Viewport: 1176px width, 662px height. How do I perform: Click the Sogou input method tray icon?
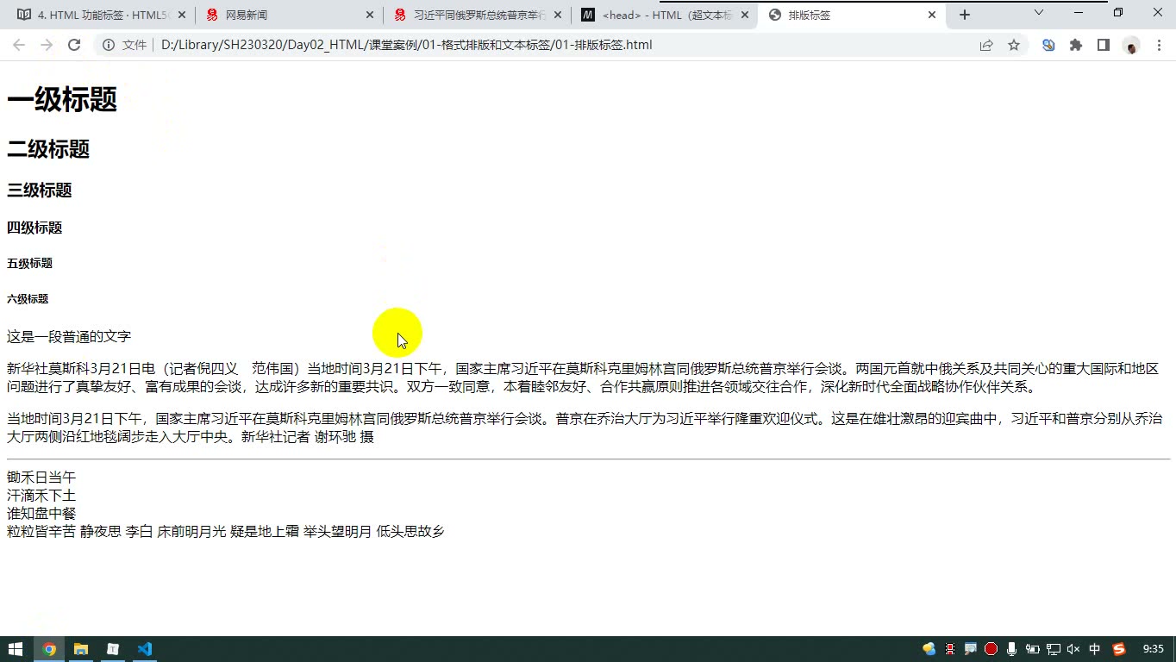click(1119, 649)
